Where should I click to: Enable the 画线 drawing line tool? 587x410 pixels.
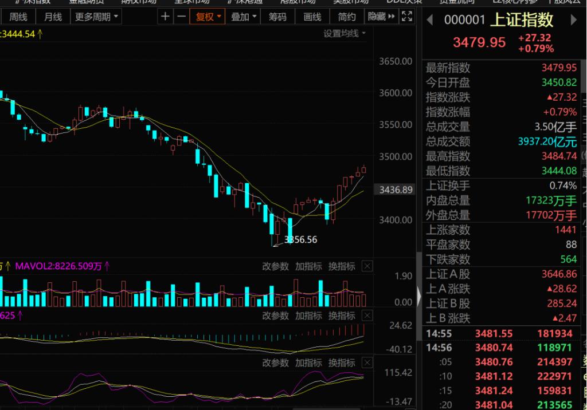[312, 17]
